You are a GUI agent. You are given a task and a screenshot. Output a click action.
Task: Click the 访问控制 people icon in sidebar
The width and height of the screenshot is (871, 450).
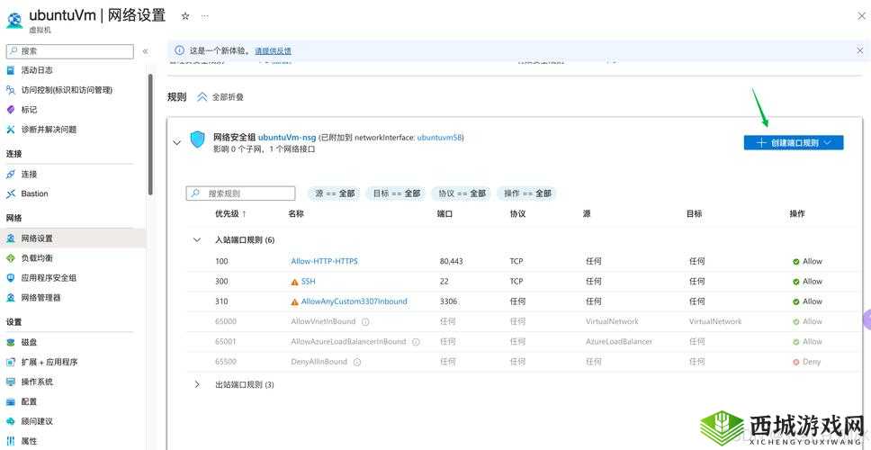click(11, 90)
